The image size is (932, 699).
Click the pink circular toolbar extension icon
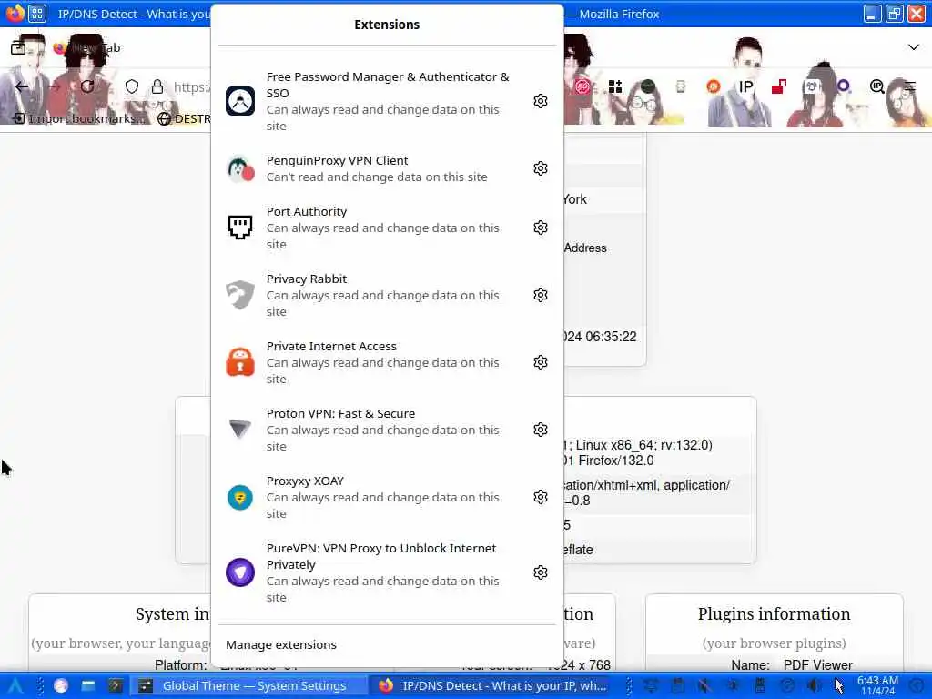[582, 86]
